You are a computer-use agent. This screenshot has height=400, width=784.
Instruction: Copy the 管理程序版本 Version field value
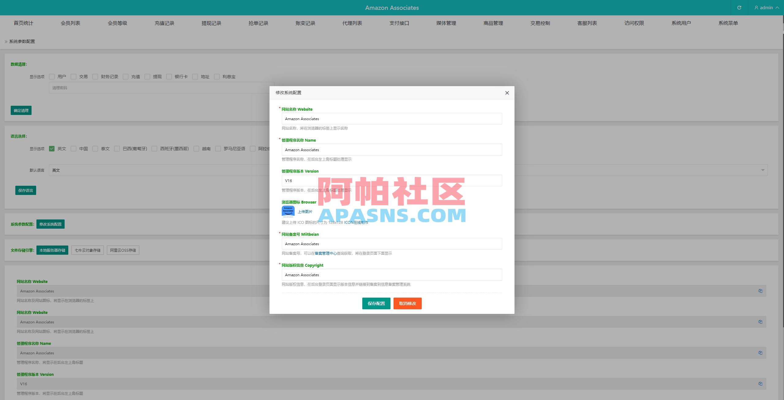pos(760,383)
